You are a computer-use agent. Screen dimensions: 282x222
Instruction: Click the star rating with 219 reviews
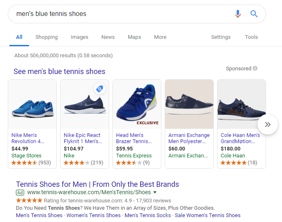(x=83, y=163)
